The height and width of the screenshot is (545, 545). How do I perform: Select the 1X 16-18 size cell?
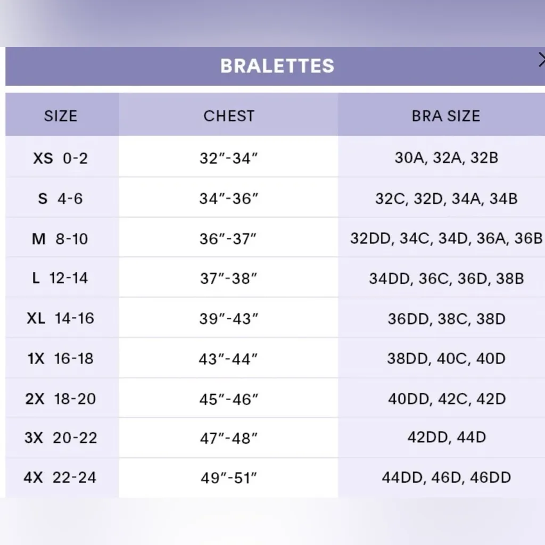(61, 358)
